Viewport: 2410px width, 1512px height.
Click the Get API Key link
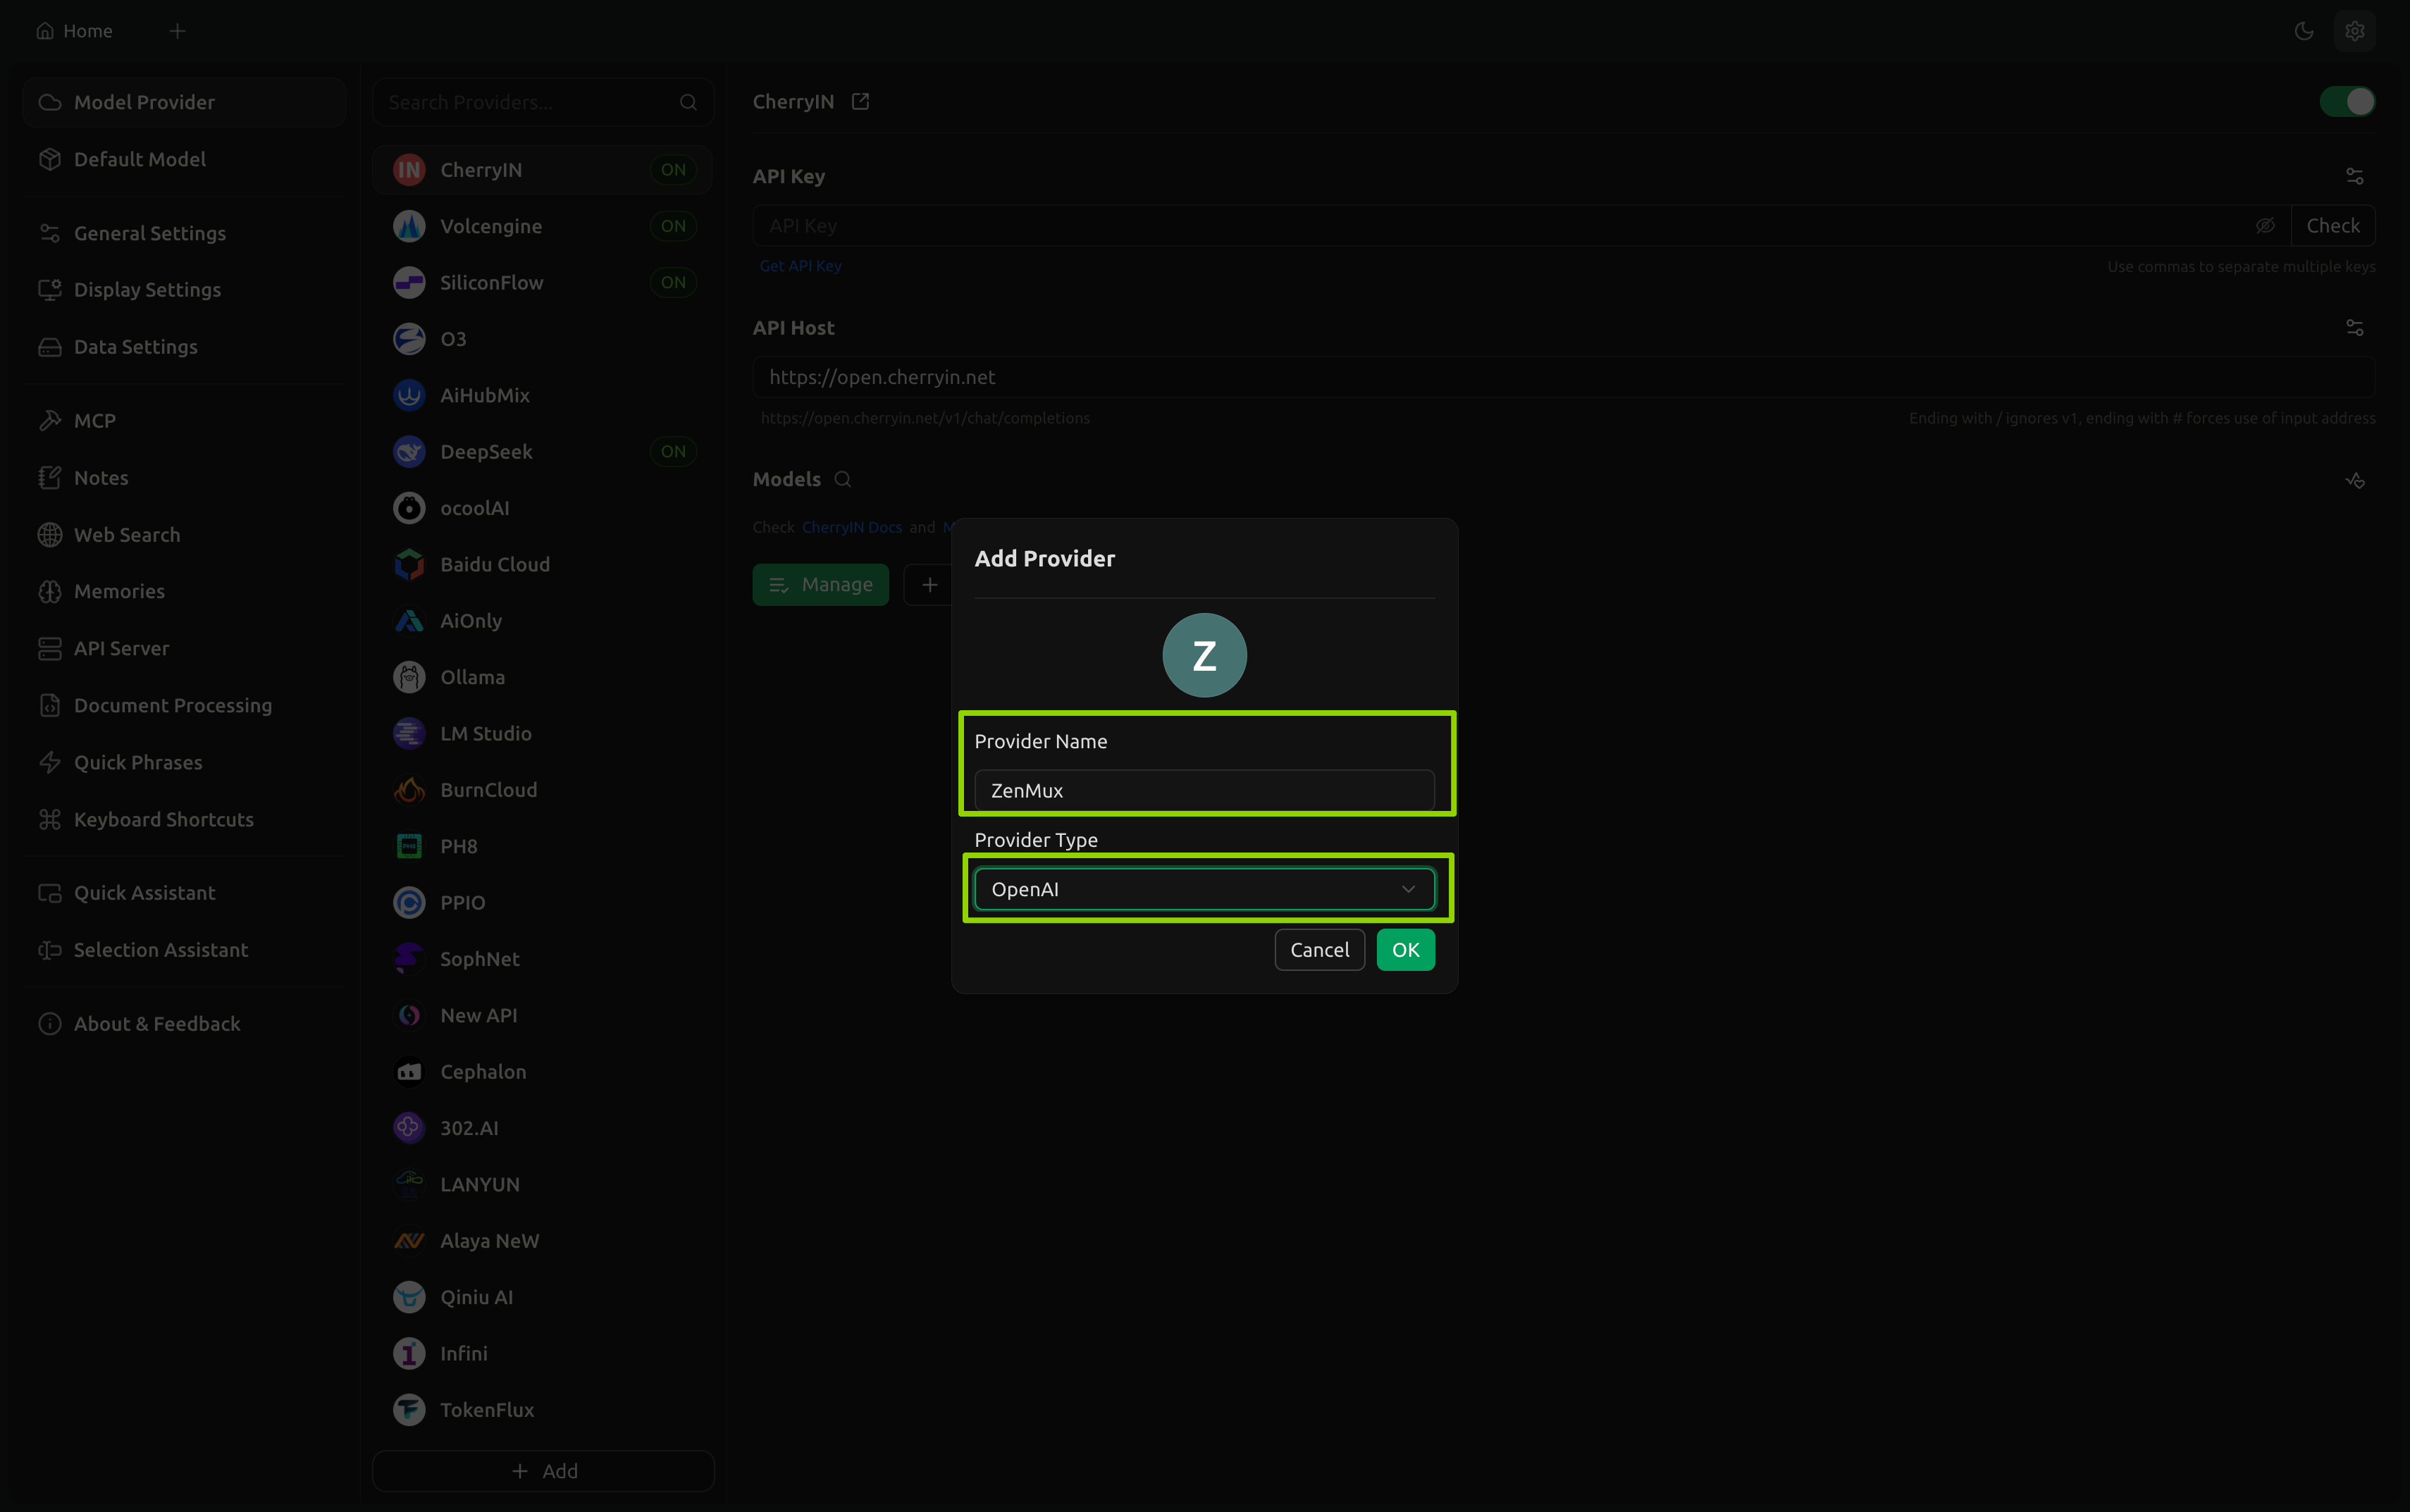click(x=800, y=266)
